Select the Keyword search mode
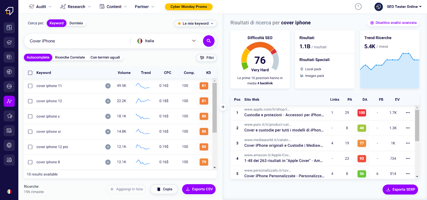Screen dimensions: 427x200 (57, 23)
